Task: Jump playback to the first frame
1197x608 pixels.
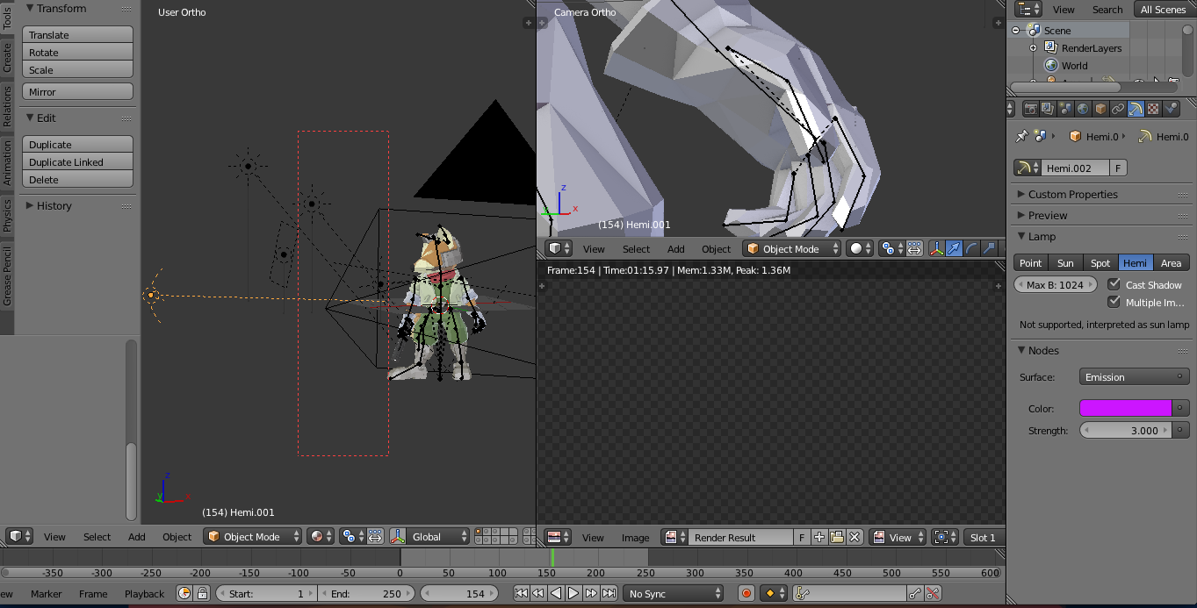Action: coord(520,593)
